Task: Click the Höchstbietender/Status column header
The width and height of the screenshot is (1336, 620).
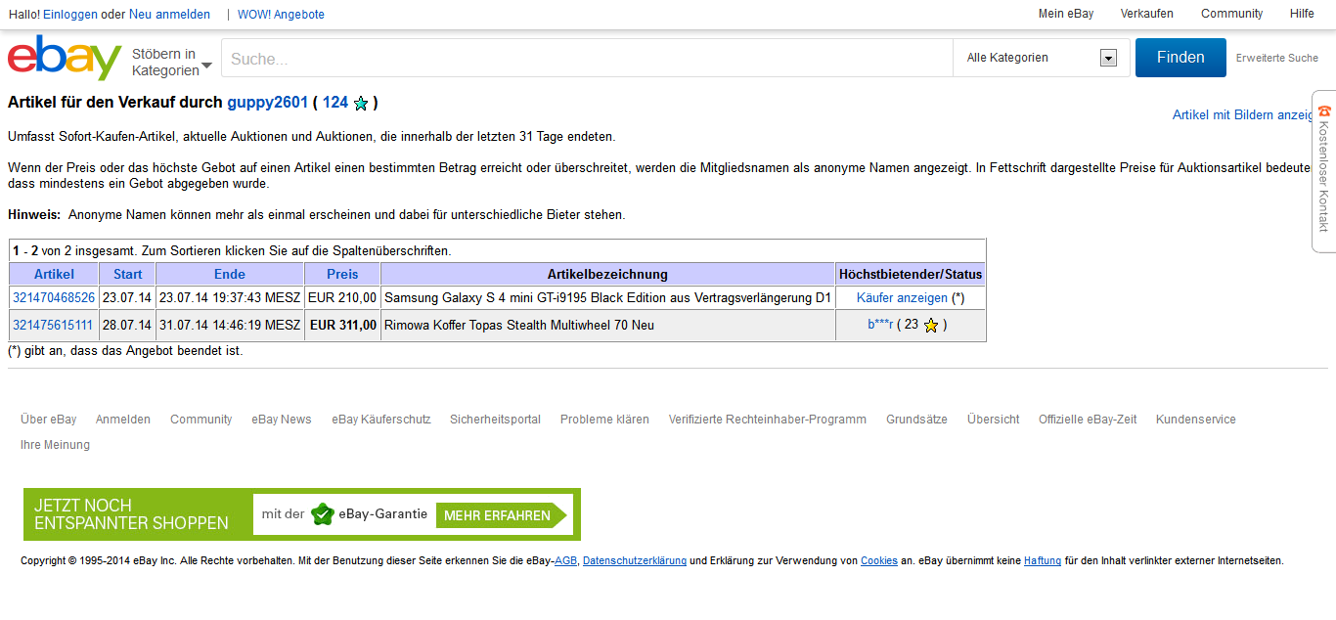Action: [x=911, y=274]
